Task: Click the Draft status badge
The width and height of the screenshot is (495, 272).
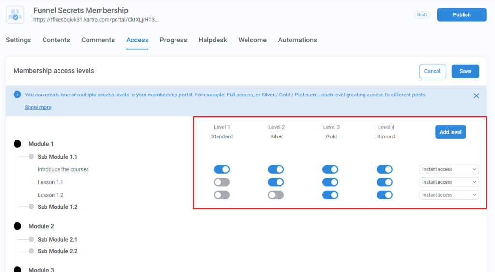Action: click(422, 14)
